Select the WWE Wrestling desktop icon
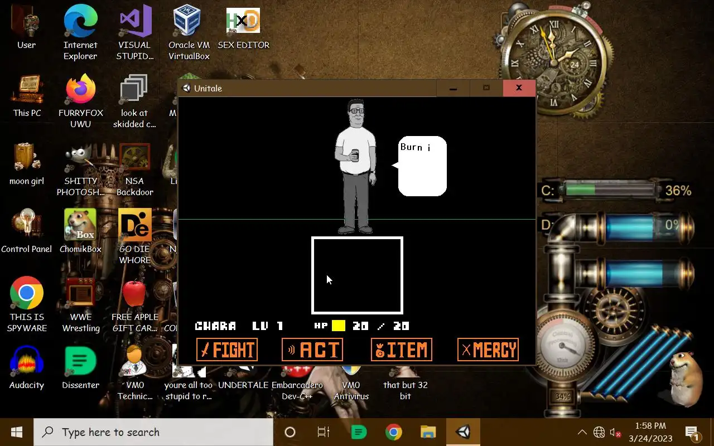 click(80, 304)
